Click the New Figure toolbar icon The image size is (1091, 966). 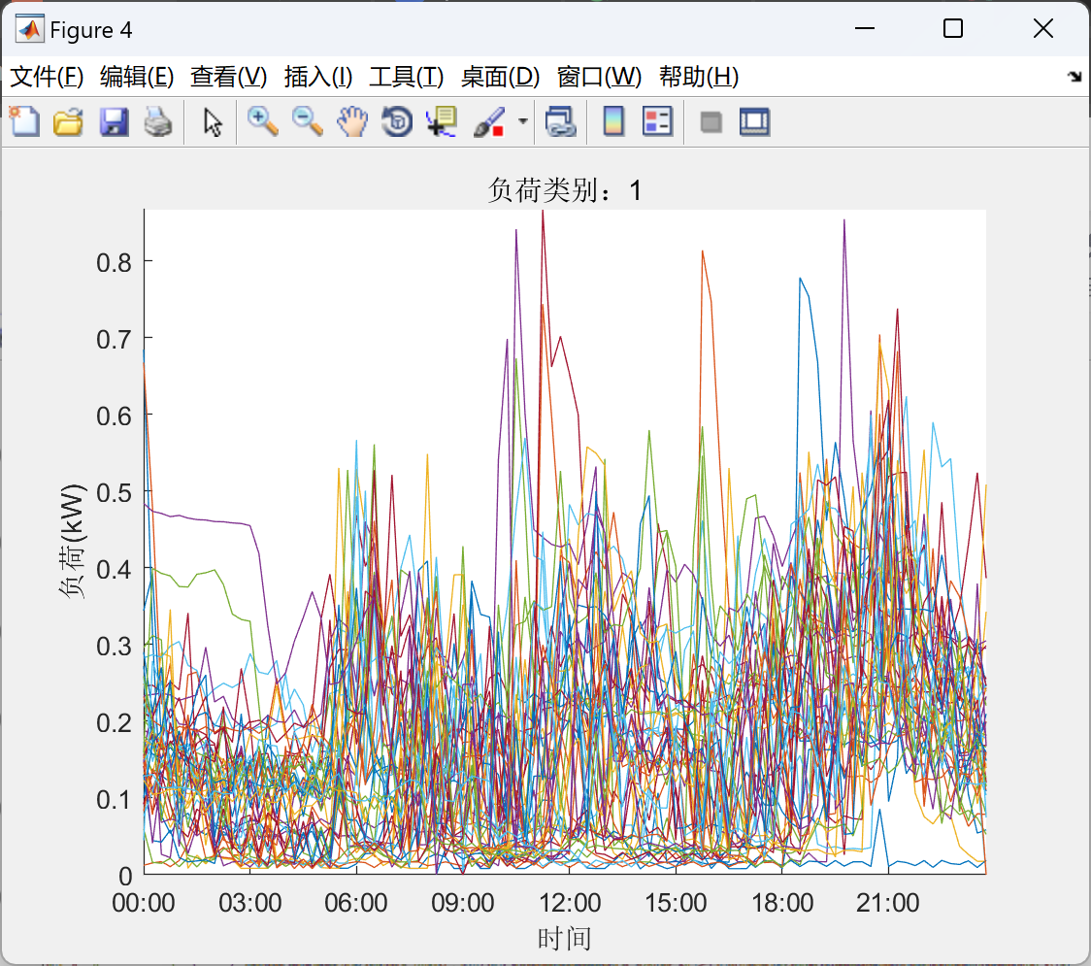(25, 121)
